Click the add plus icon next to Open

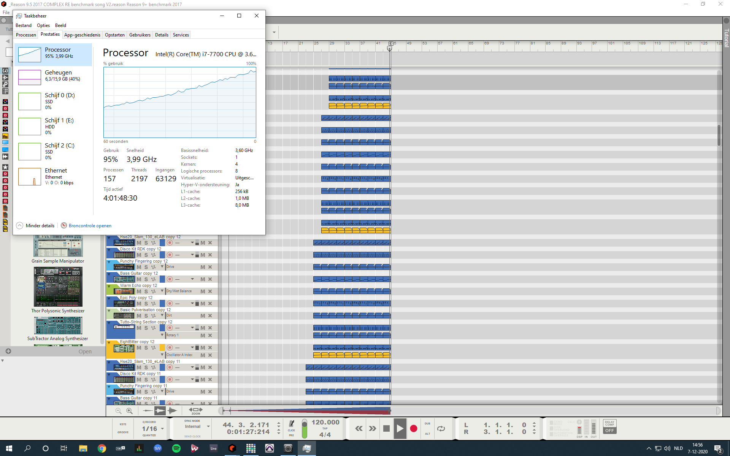pyautogui.click(x=8, y=351)
